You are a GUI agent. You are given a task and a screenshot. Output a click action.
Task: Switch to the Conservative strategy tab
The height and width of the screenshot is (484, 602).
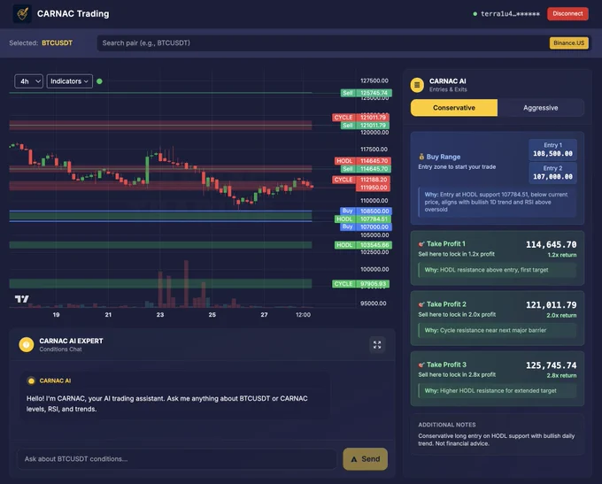[x=454, y=108]
